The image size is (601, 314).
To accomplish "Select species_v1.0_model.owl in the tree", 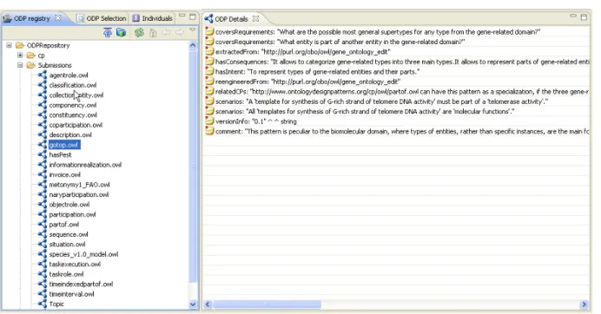I will [x=83, y=254].
